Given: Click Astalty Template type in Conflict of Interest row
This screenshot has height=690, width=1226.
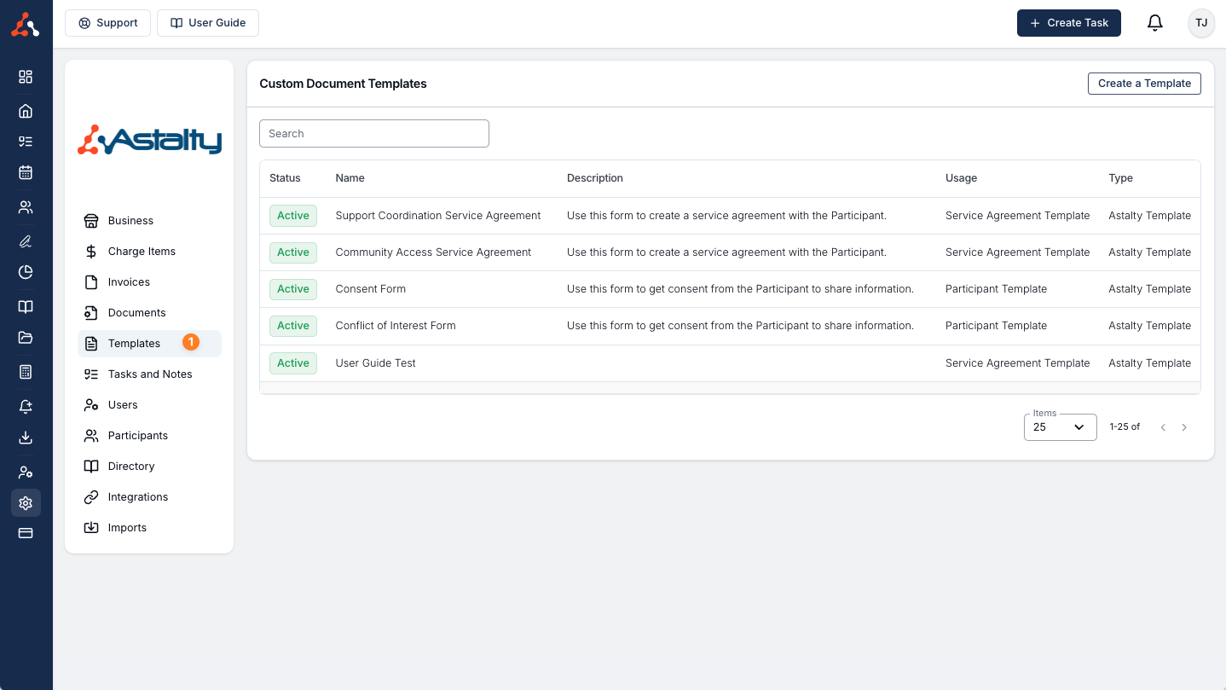Looking at the screenshot, I should [x=1149, y=326].
